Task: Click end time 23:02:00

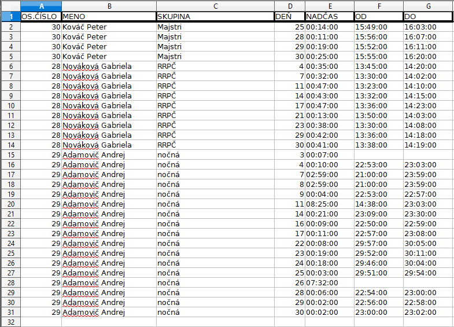Action: click(429, 313)
